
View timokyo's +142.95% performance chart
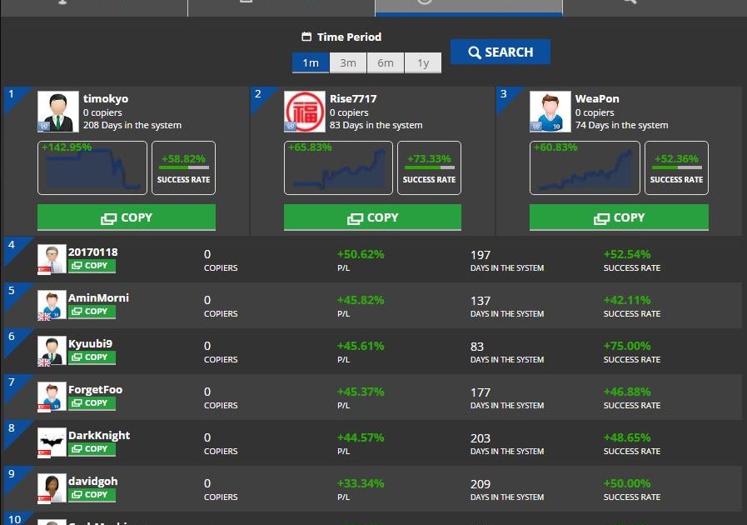click(x=92, y=167)
